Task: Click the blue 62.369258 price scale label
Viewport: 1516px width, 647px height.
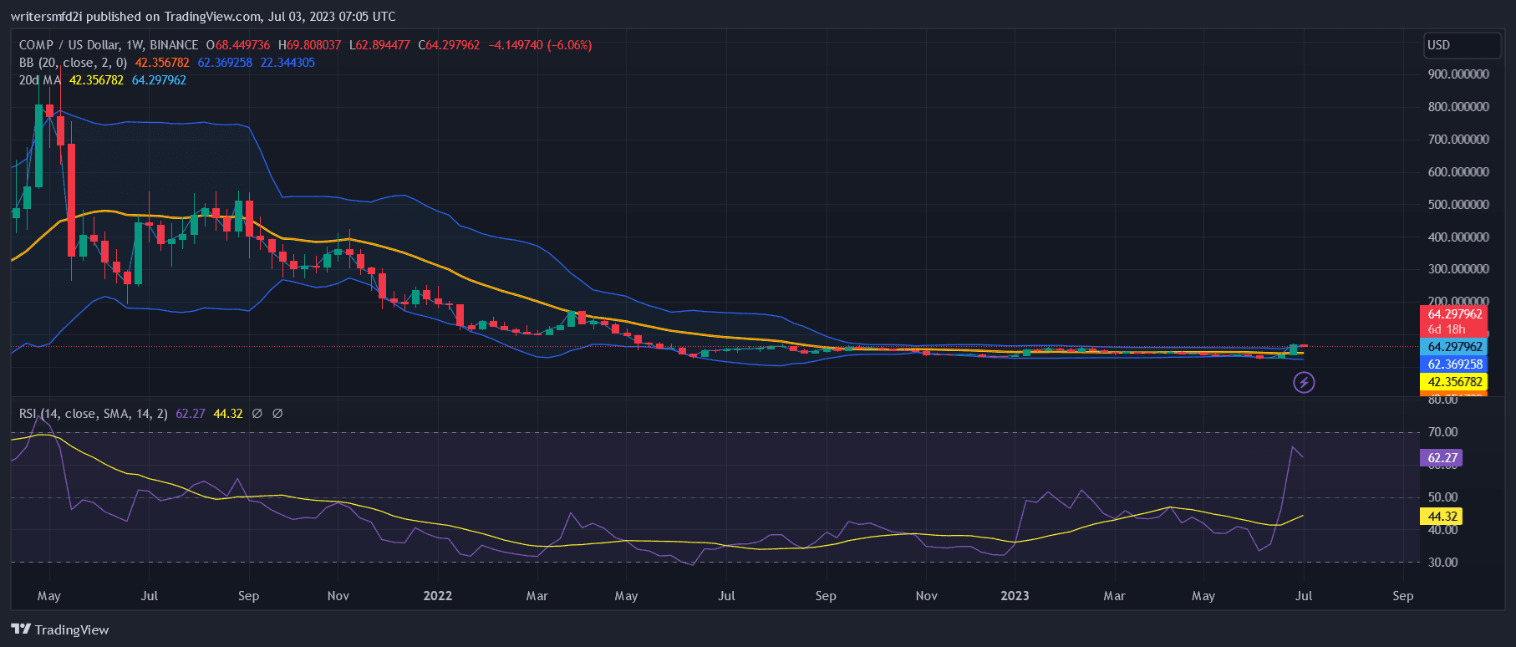Action: (x=1454, y=364)
